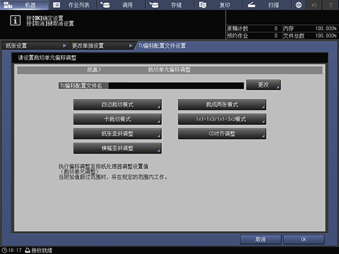Click the clock icon in status bar
This screenshot has height=254, width=339.
click(x=4, y=250)
